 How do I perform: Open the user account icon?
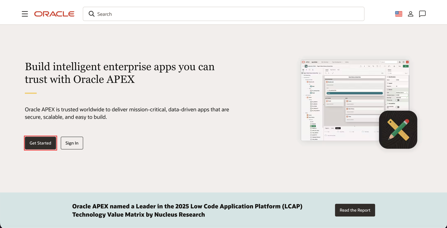tap(411, 14)
